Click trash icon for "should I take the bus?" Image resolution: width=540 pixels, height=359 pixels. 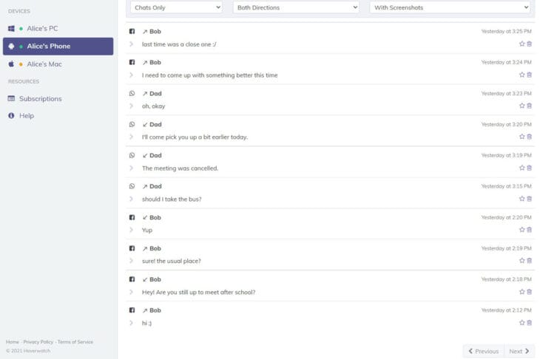click(529, 199)
